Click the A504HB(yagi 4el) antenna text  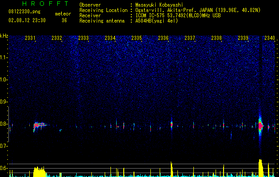[x=157, y=21]
